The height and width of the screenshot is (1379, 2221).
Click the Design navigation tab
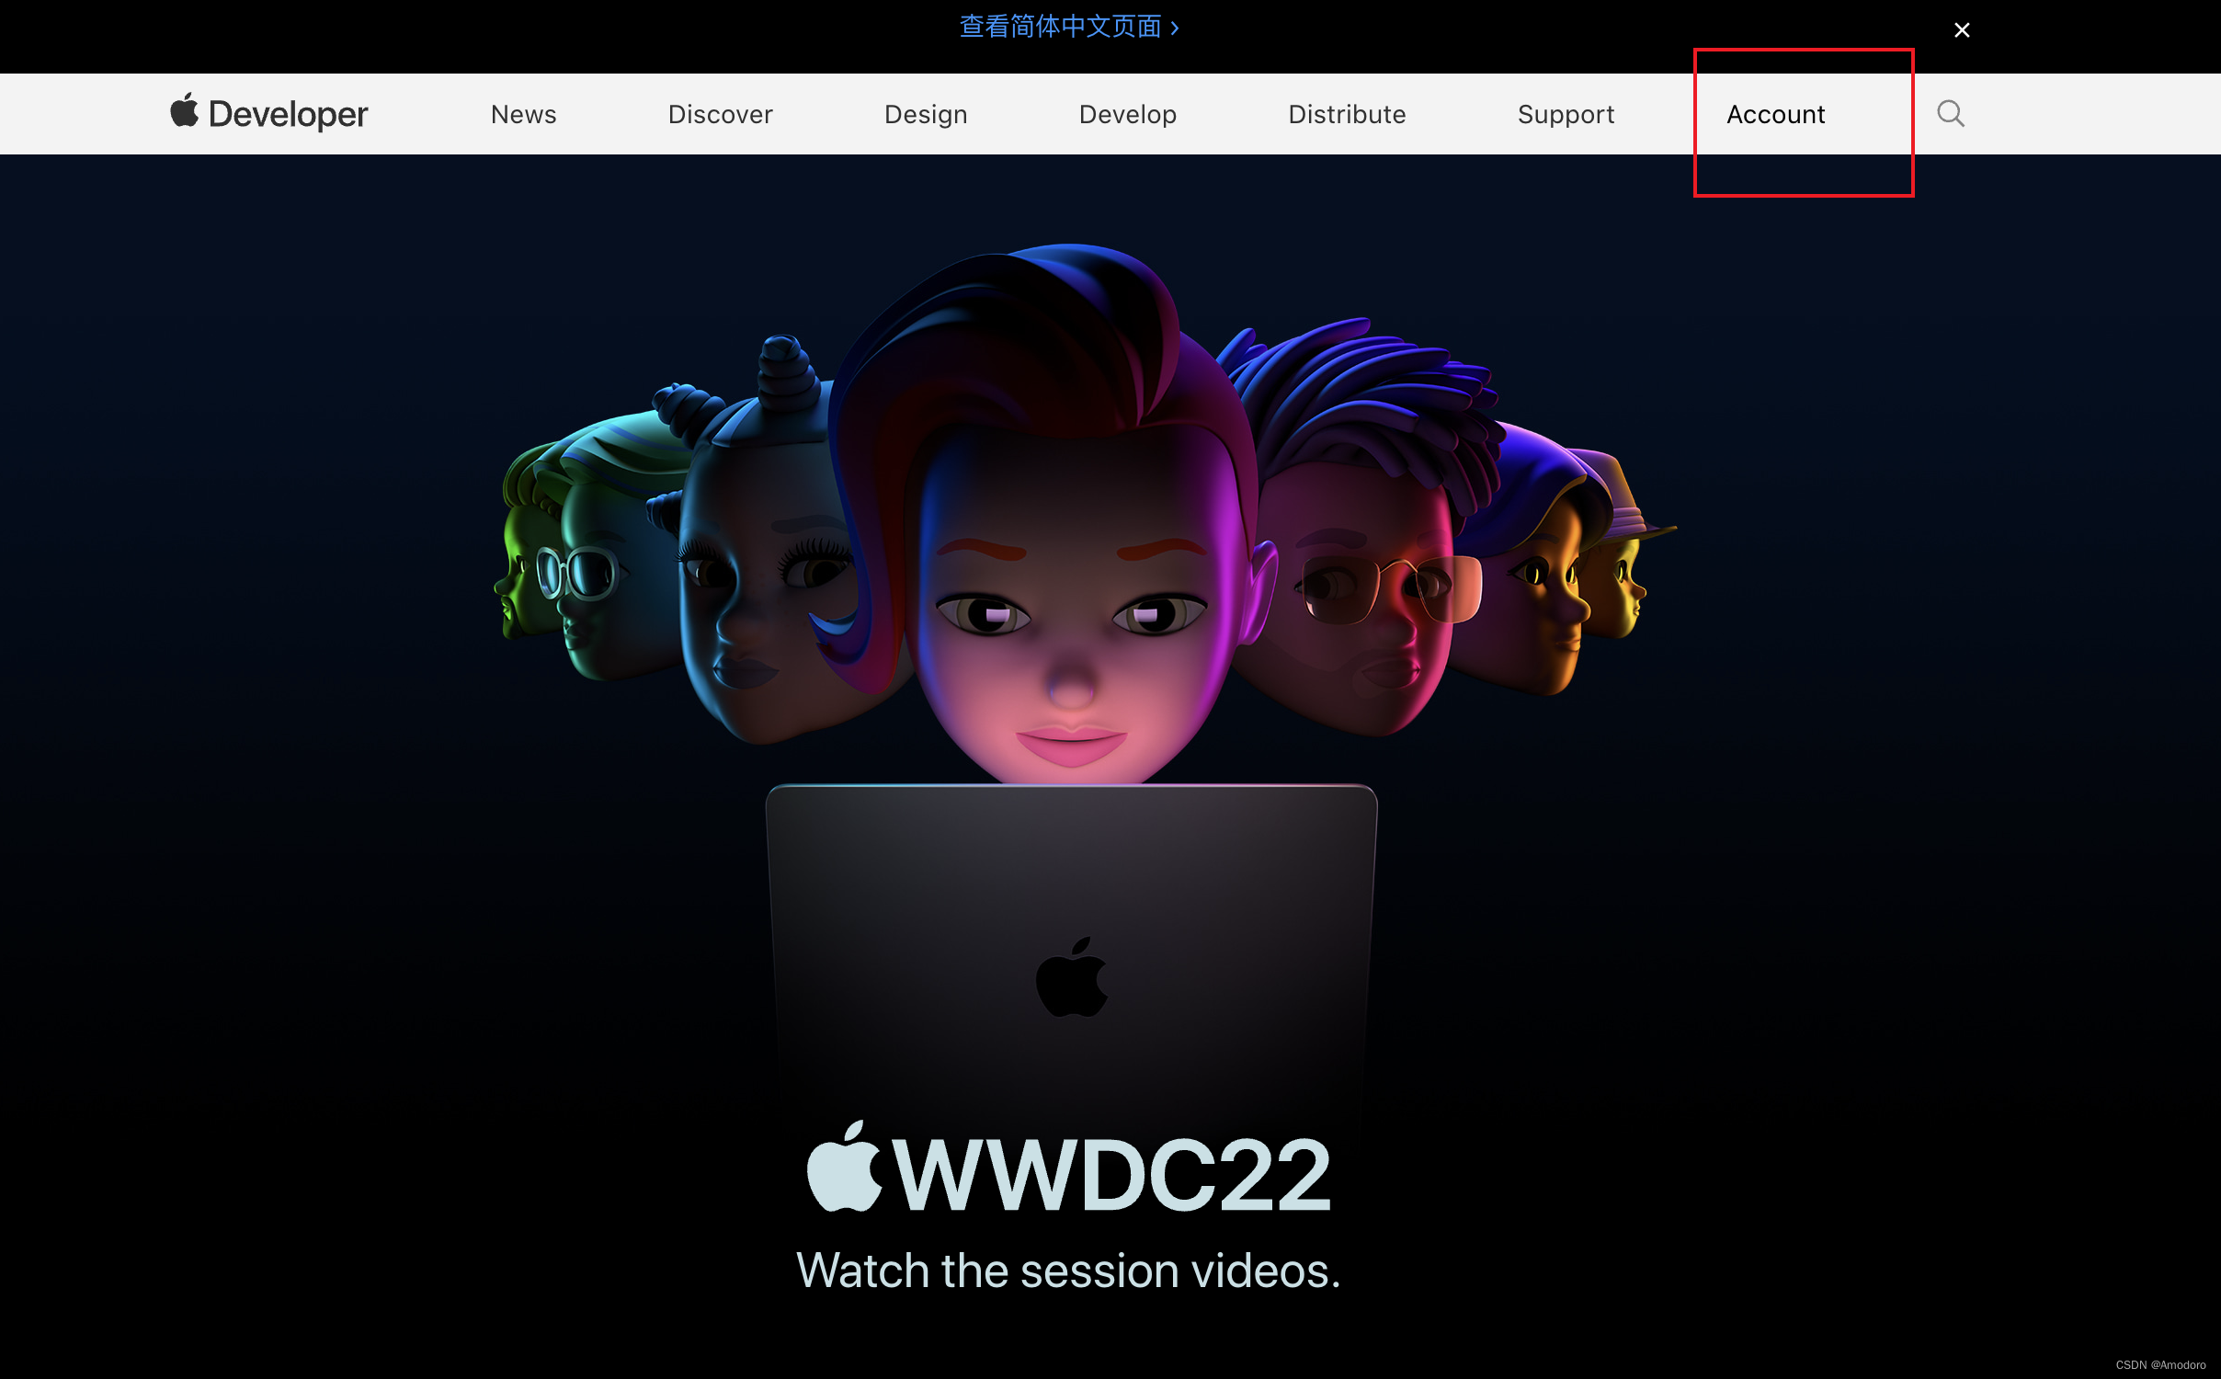927,114
